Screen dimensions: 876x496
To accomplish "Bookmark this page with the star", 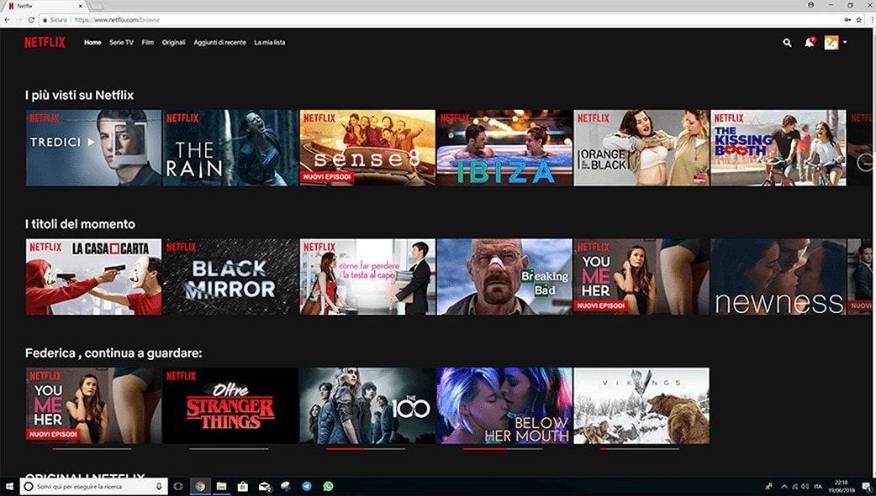I will coord(858,19).
